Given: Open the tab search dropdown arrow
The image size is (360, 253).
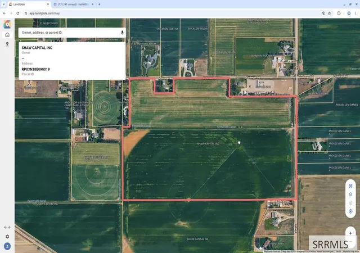Looking at the screenshot, I should click(x=4, y=4).
